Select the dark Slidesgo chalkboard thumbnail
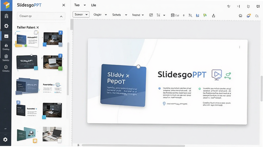 (27, 62)
